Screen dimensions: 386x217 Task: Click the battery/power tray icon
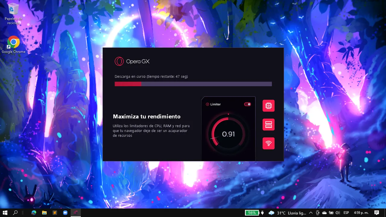(x=331, y=213)
